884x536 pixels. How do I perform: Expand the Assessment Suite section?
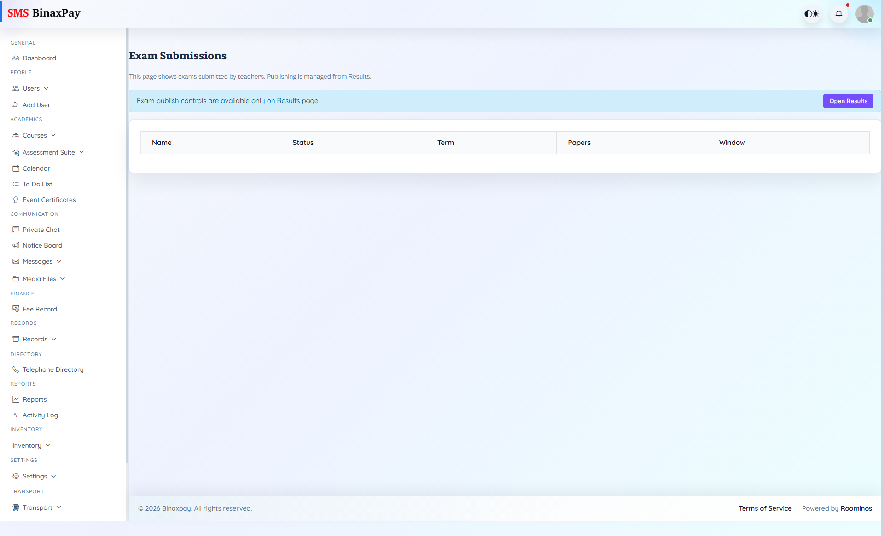(x=48, y=152)
